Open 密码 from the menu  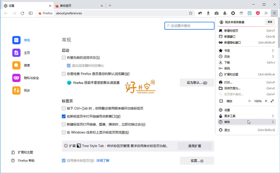click(x=247, y=68)
